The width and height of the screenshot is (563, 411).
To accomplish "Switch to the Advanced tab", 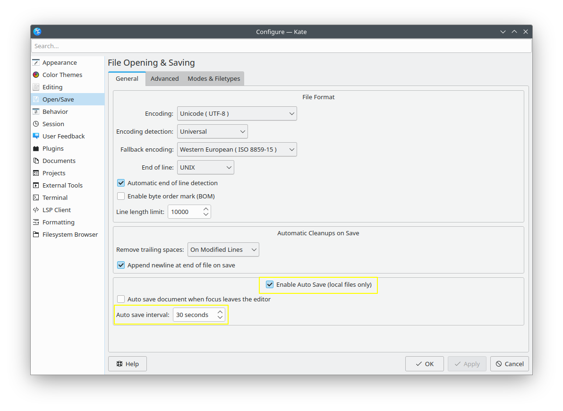I will pyautogui.click(x=164, y=78).
